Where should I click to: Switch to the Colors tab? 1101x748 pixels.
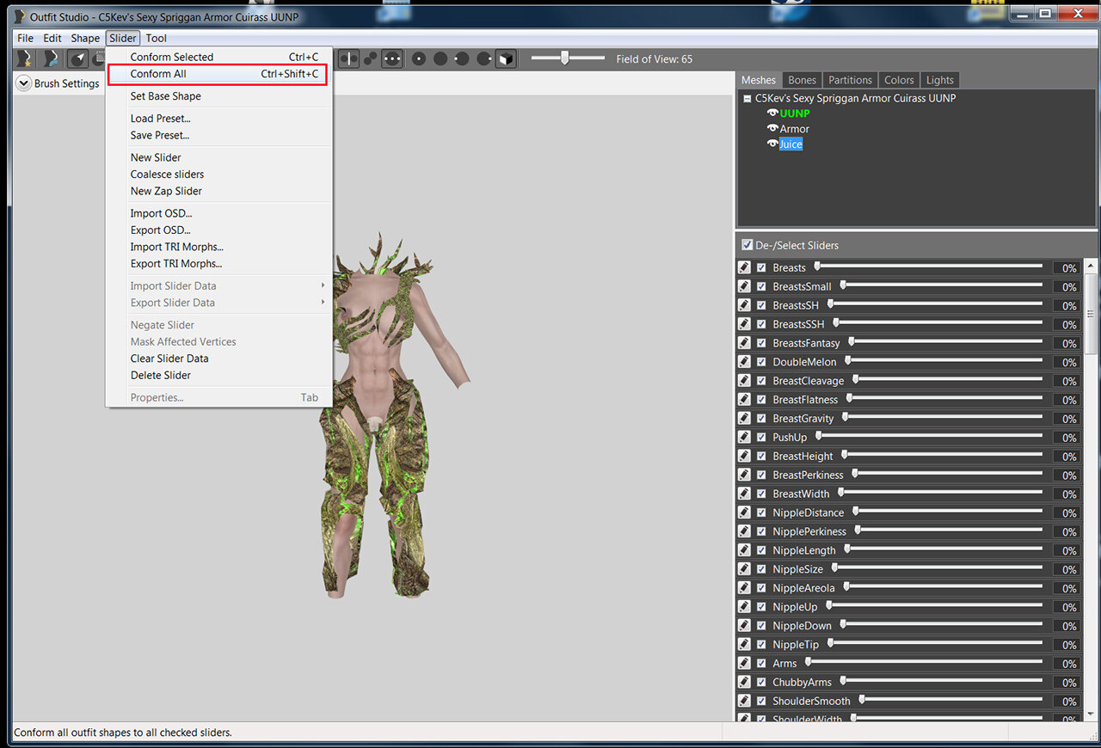pos(899,80)
